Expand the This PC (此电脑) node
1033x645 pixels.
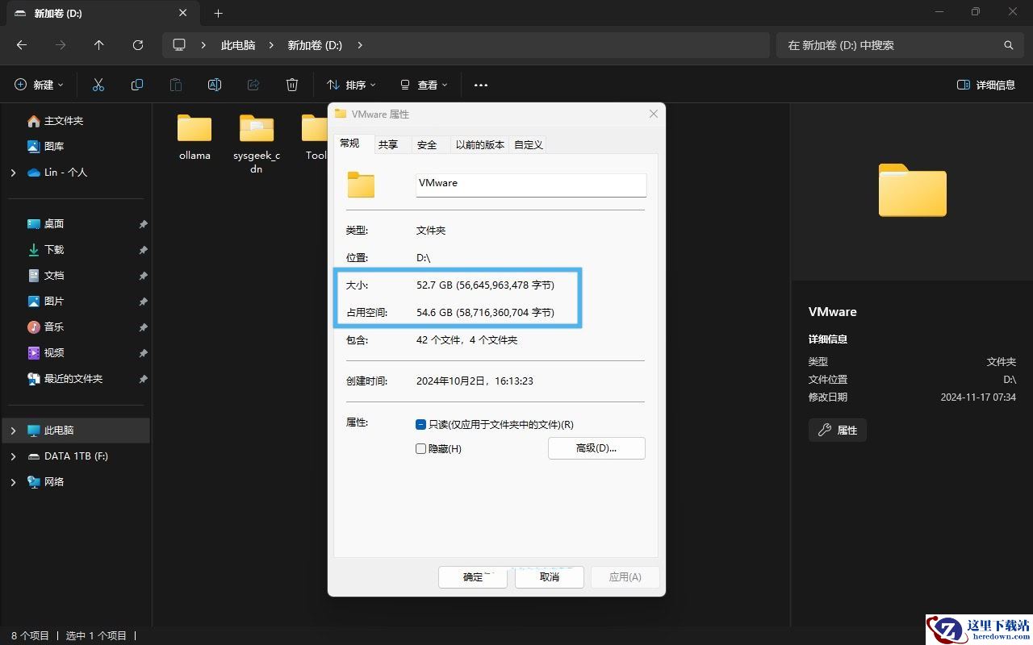13,431
